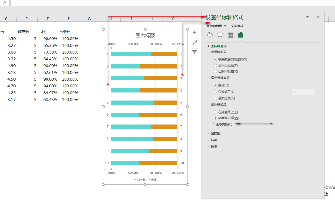Open the chart filters funnel icon

194,52
